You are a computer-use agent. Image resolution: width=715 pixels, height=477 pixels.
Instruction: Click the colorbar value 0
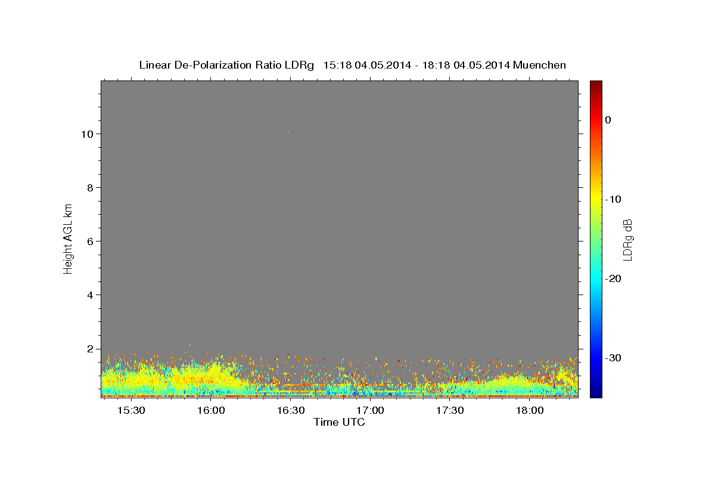tap(608, 120)
